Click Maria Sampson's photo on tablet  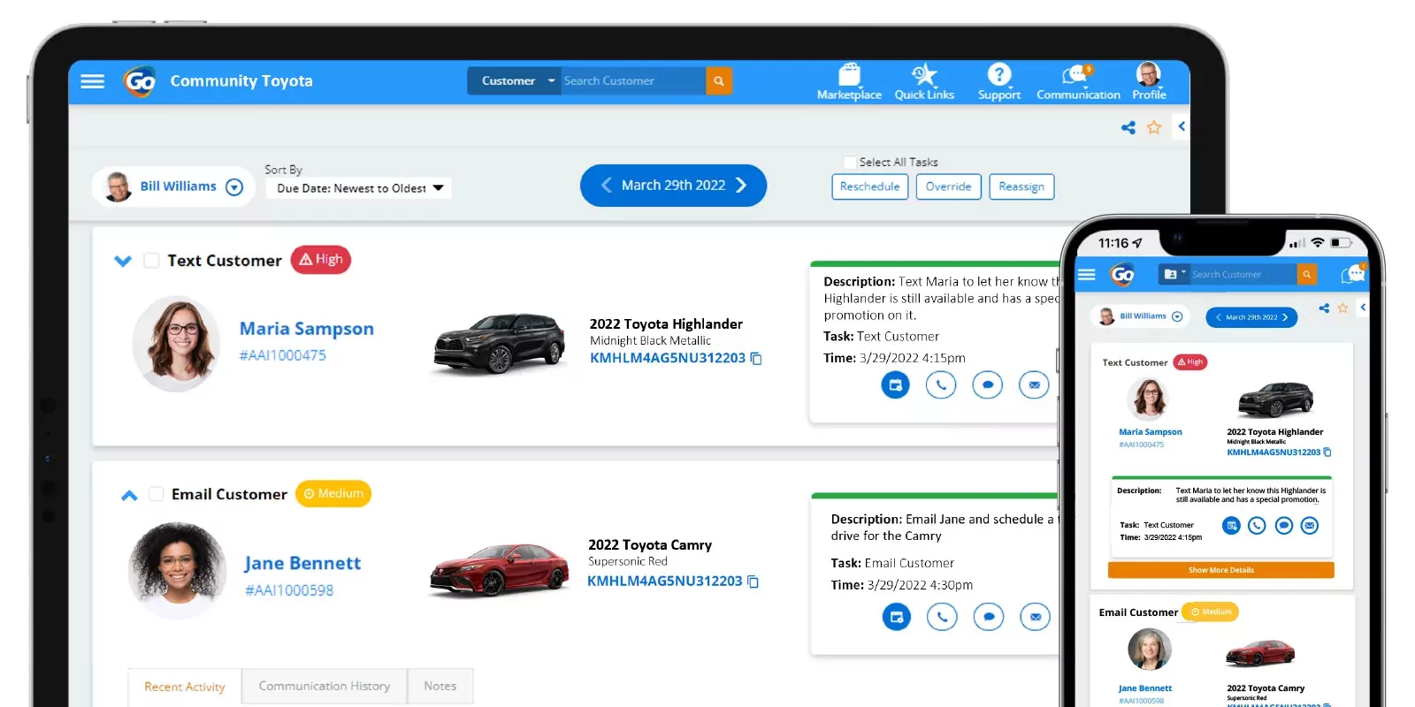pyautogui.click(x=177, y=344)
